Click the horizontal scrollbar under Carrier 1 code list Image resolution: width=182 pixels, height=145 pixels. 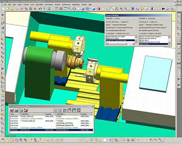pyautogui.click(x=121, y=43)
